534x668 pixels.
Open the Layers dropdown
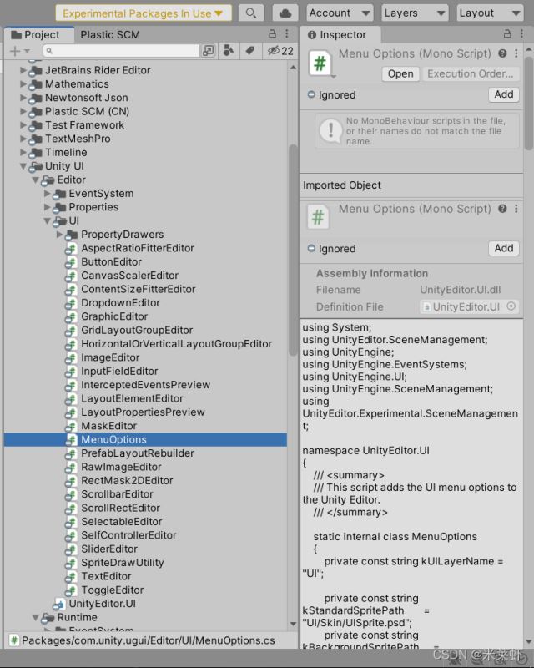416,13
